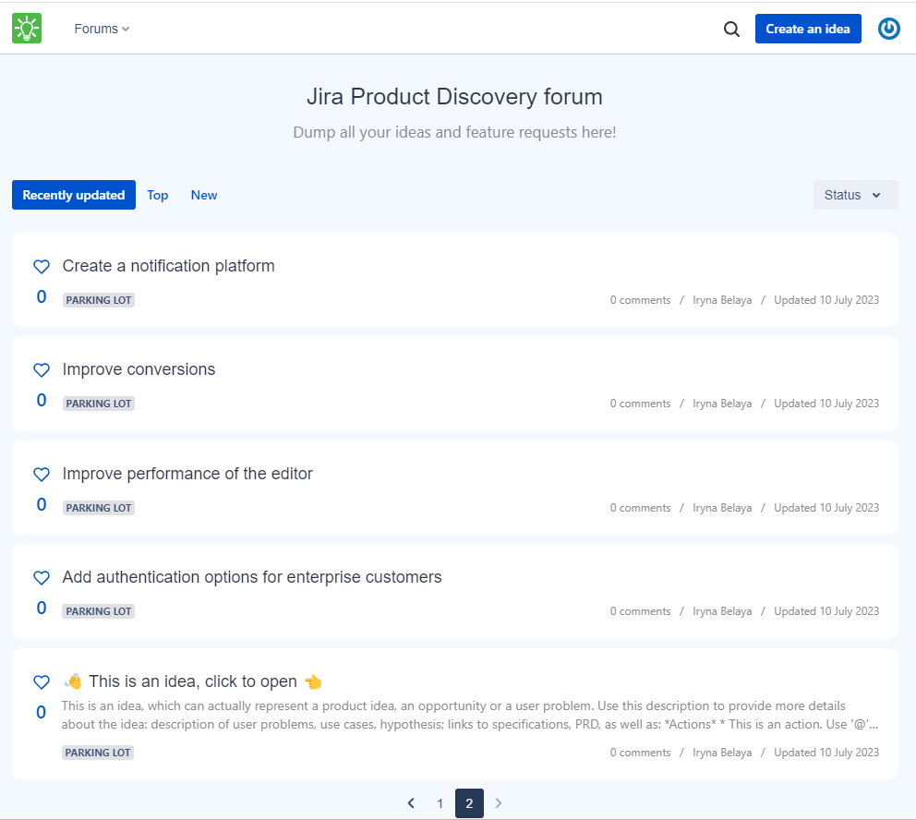Like 'This is an idea' heart icon
Screen dimensions: 916x820
tap(42, 681)
